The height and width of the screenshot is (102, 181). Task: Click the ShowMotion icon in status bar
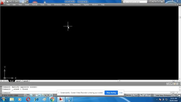[149, 95]
